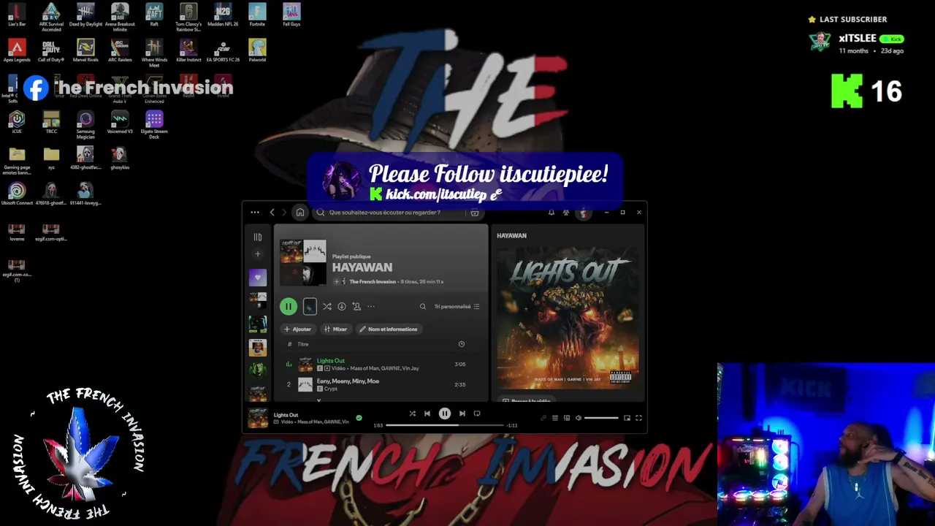The image size is (935, 526).
Task: Toggle shuffle in the playlist action row
Action: coord(327,307)
